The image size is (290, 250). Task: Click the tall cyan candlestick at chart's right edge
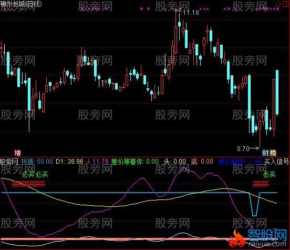click(277, 93)
